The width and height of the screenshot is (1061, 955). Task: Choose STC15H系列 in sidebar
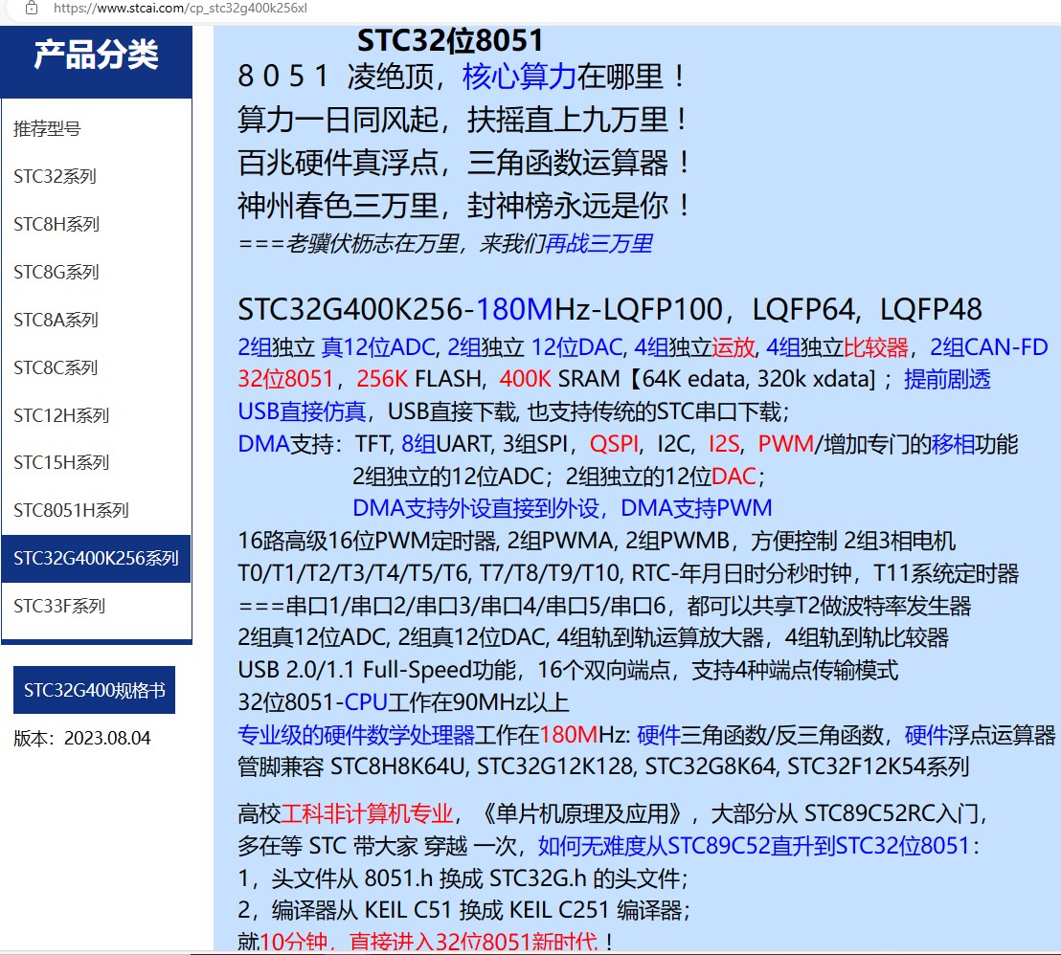(61, 462)
